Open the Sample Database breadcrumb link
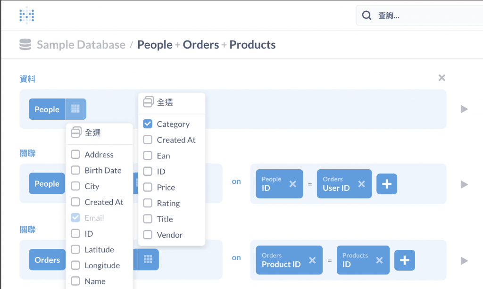The width and height of the screenshot is (483, 289). 81,45
